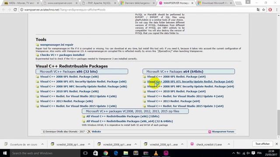Expand options for the second vcredist_2008_sp1 download
The height and width of the screenshot is (157, 280).
[136, 144]
